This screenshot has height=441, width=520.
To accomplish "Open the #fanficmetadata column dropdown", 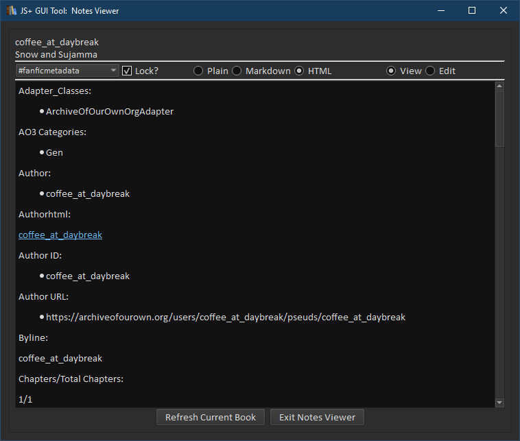I will [x=67, y=71].
